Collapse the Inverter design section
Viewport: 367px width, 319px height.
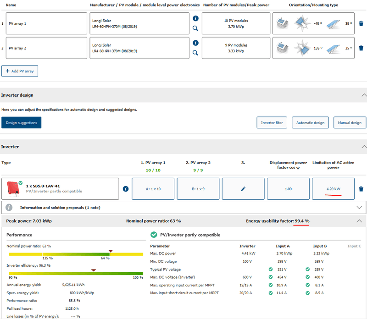tap(364, 95)
